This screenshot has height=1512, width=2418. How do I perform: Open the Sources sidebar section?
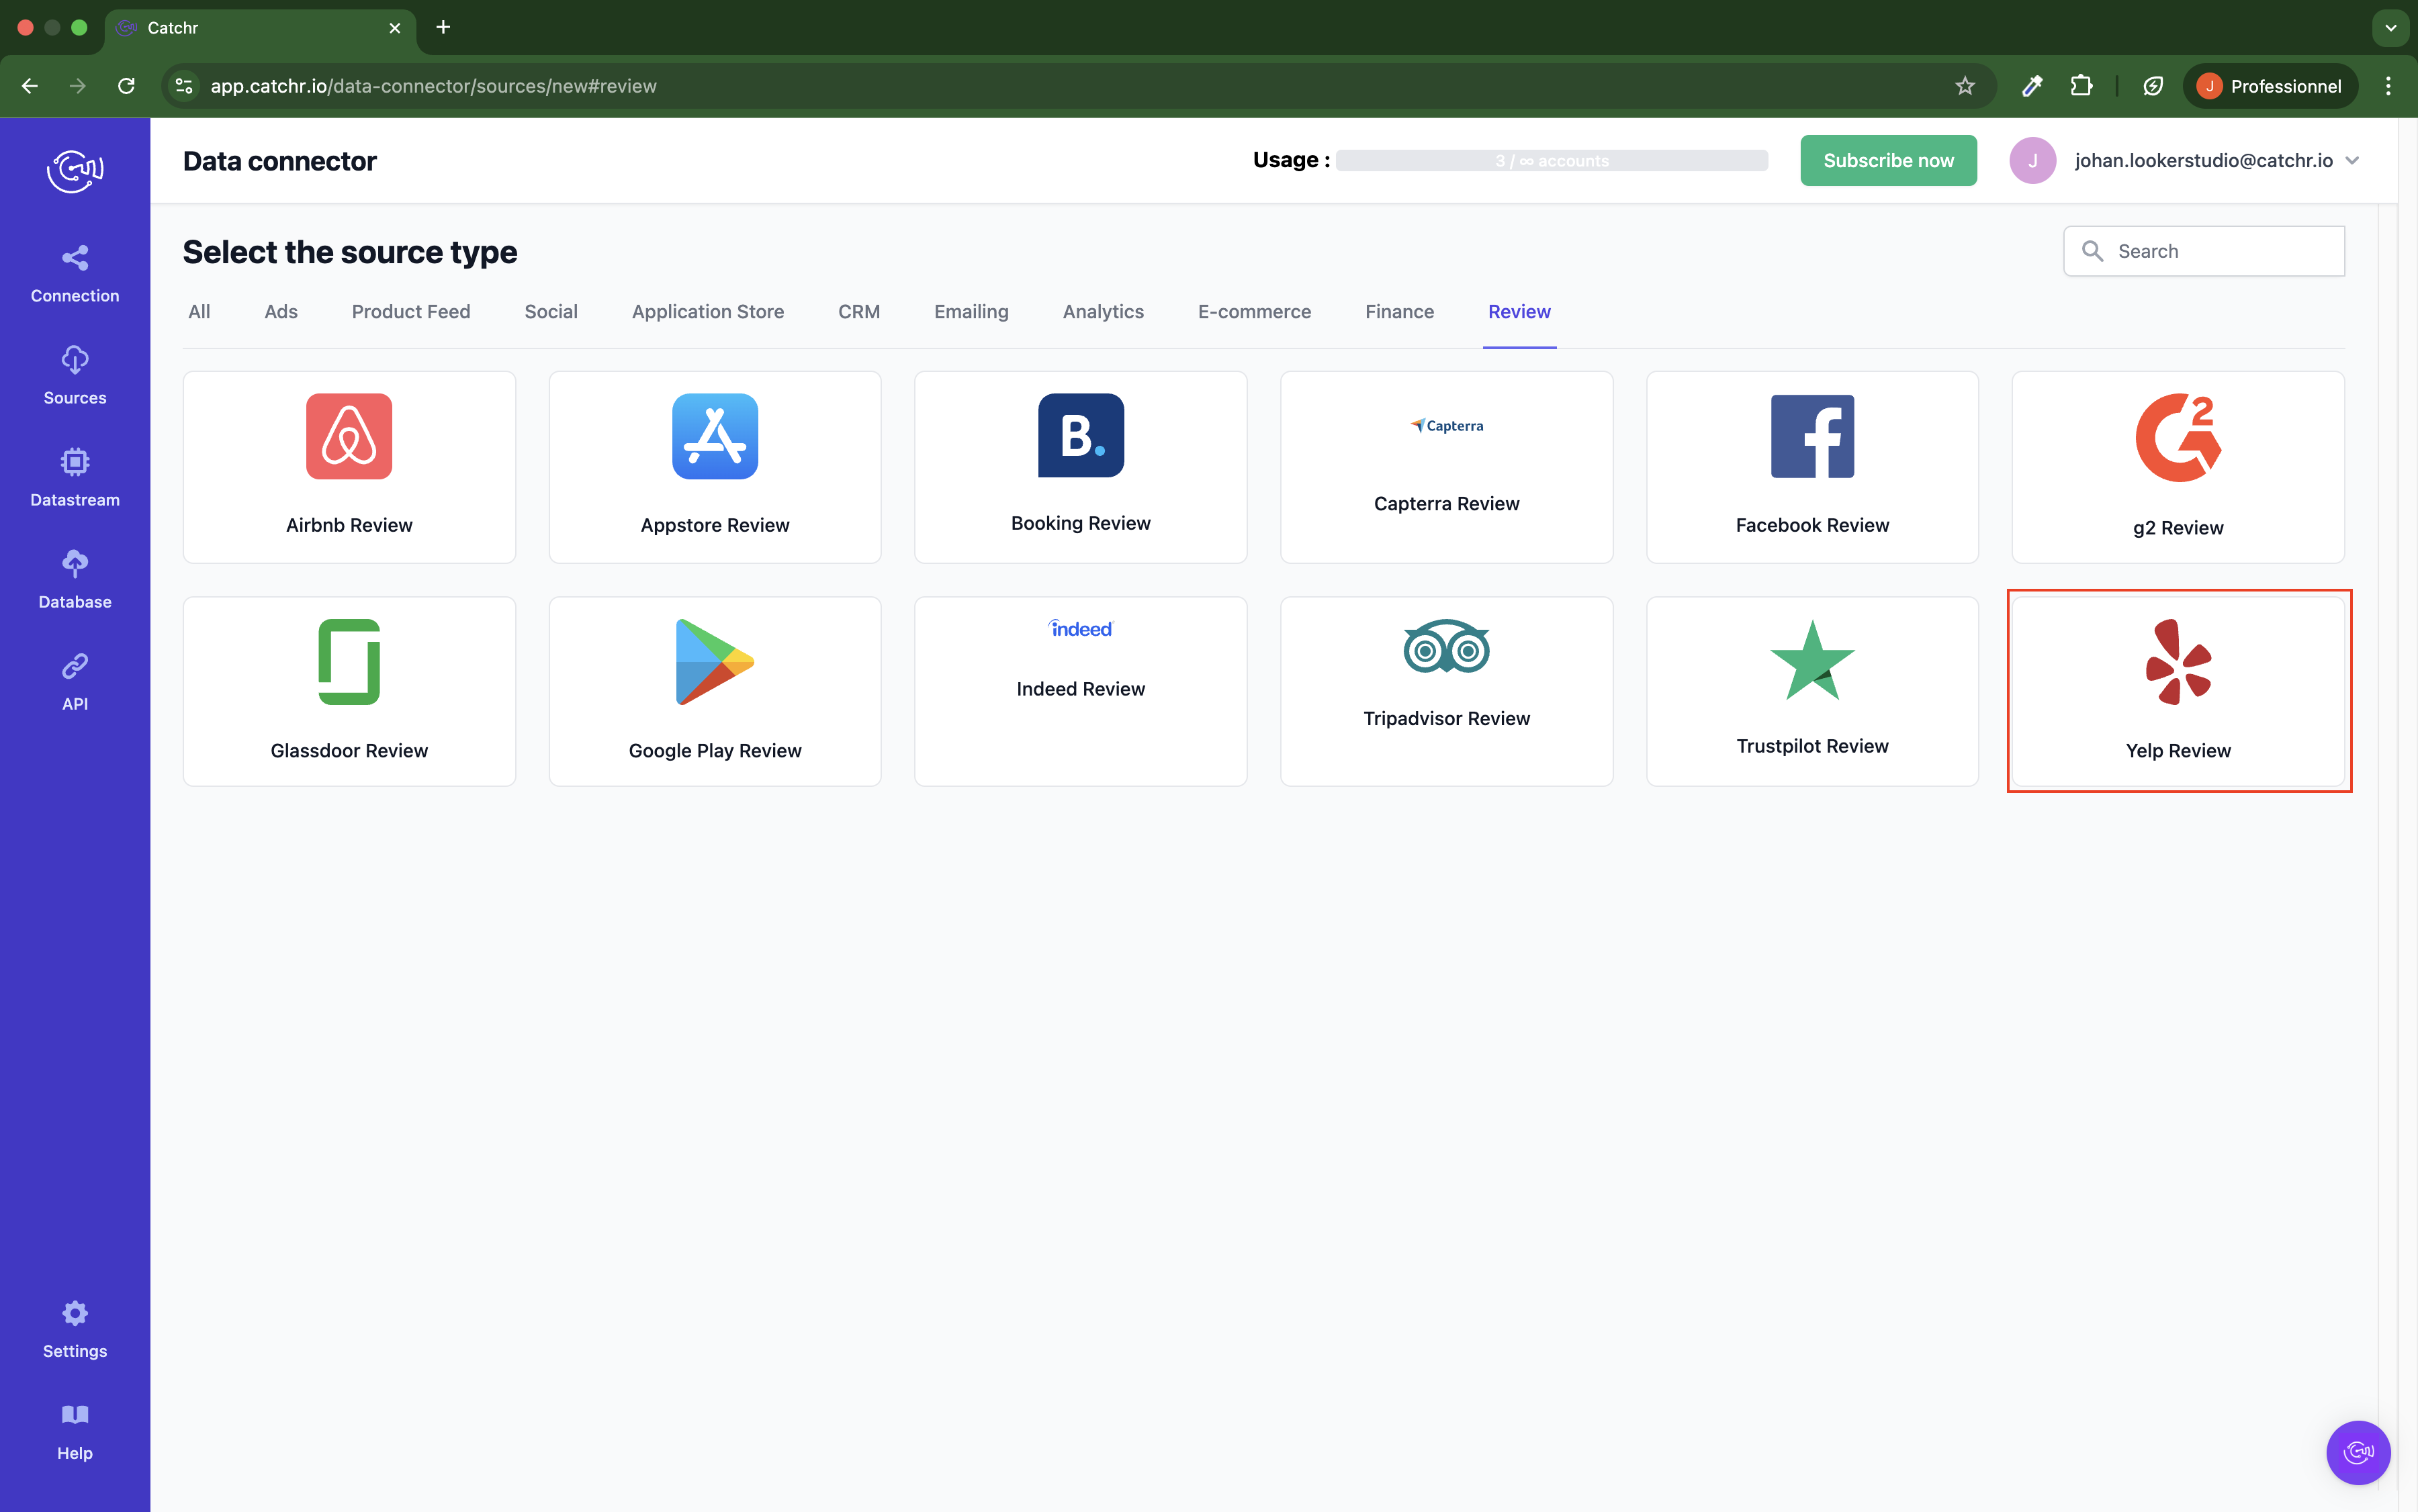[x=75, y=375]
